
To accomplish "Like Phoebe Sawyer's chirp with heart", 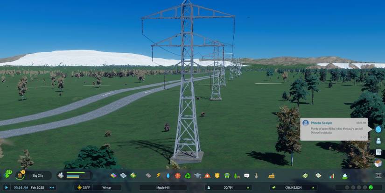I will 364,137.
